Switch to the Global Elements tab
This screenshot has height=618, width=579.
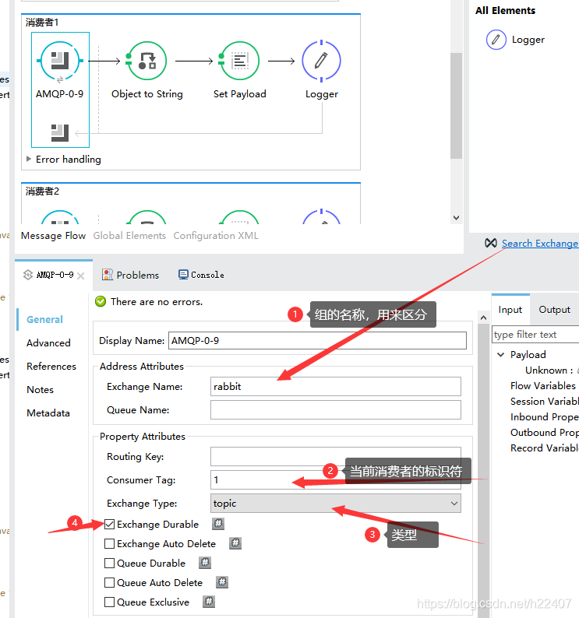click(129, 236)
